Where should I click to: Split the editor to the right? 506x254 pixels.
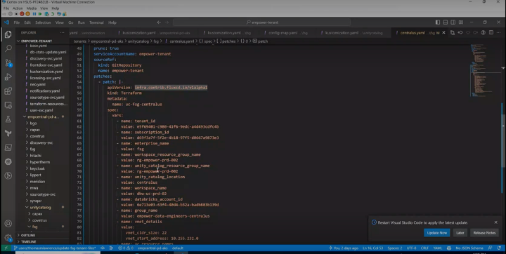491,32
